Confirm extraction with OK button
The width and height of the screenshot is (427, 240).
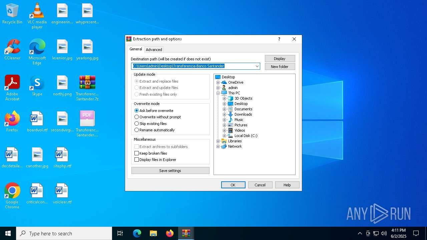233,185
